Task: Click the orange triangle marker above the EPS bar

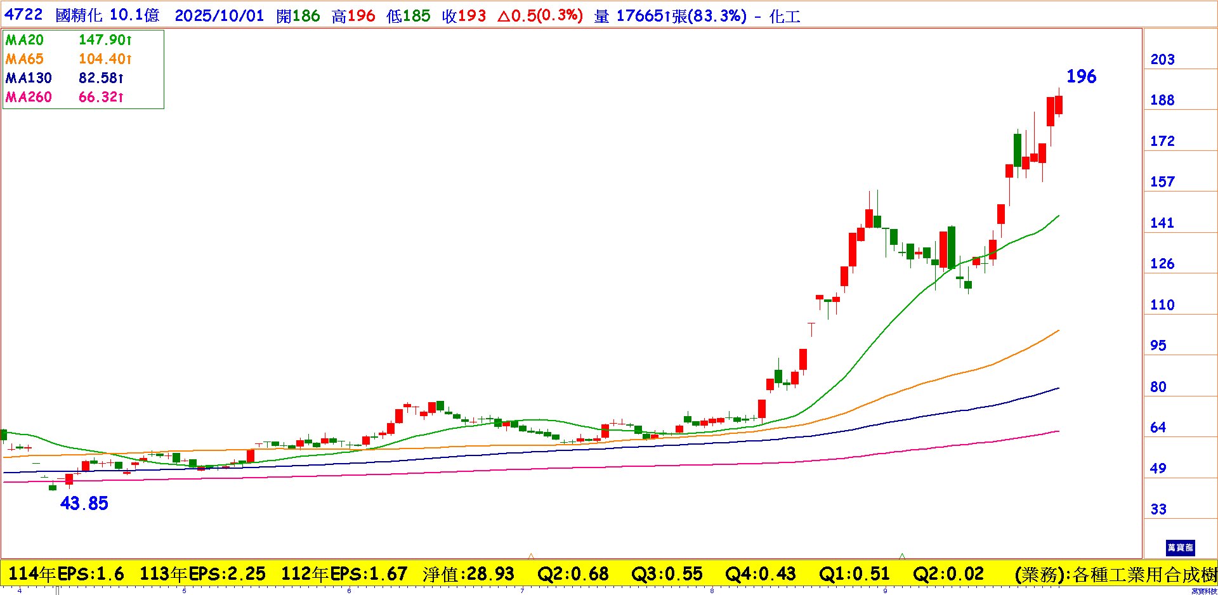Action: tap(531, 556)
